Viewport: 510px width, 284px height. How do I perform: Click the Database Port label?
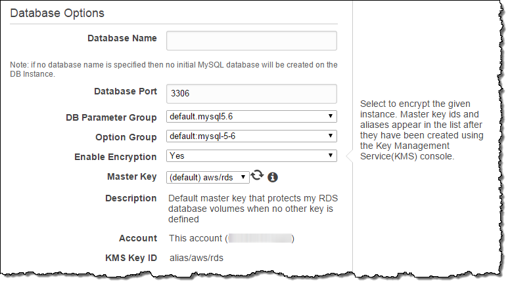(126, 91)
